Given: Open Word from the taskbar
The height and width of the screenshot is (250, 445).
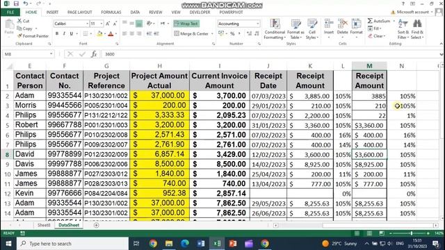Looking at the screenshot, I should coord(201,244).
